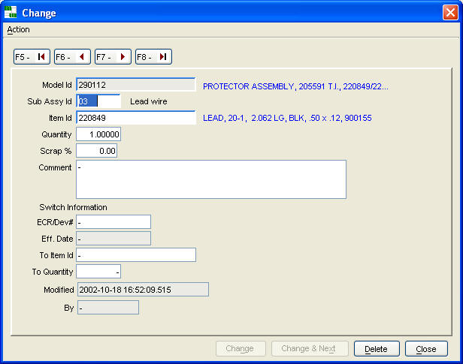Screen dimensions: 463x364
Task: Click the Change window title icon
Action: pyautogui.click(x=11, y=12)
